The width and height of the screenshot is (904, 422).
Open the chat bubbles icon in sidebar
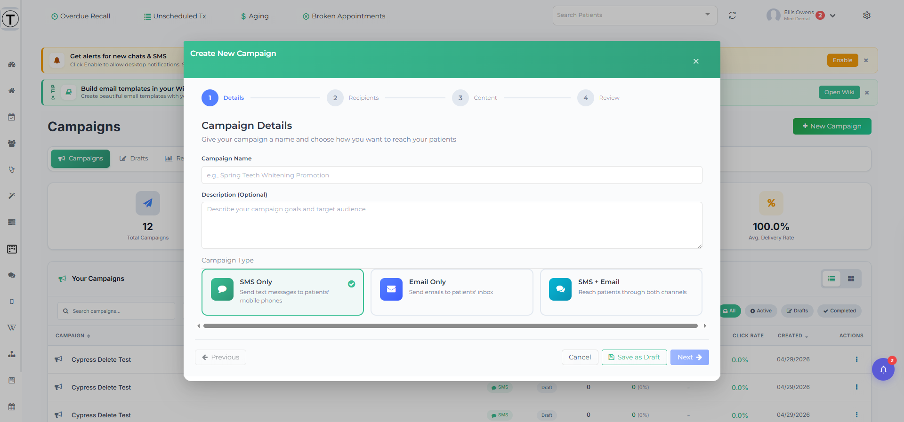(x=12, y=275)
